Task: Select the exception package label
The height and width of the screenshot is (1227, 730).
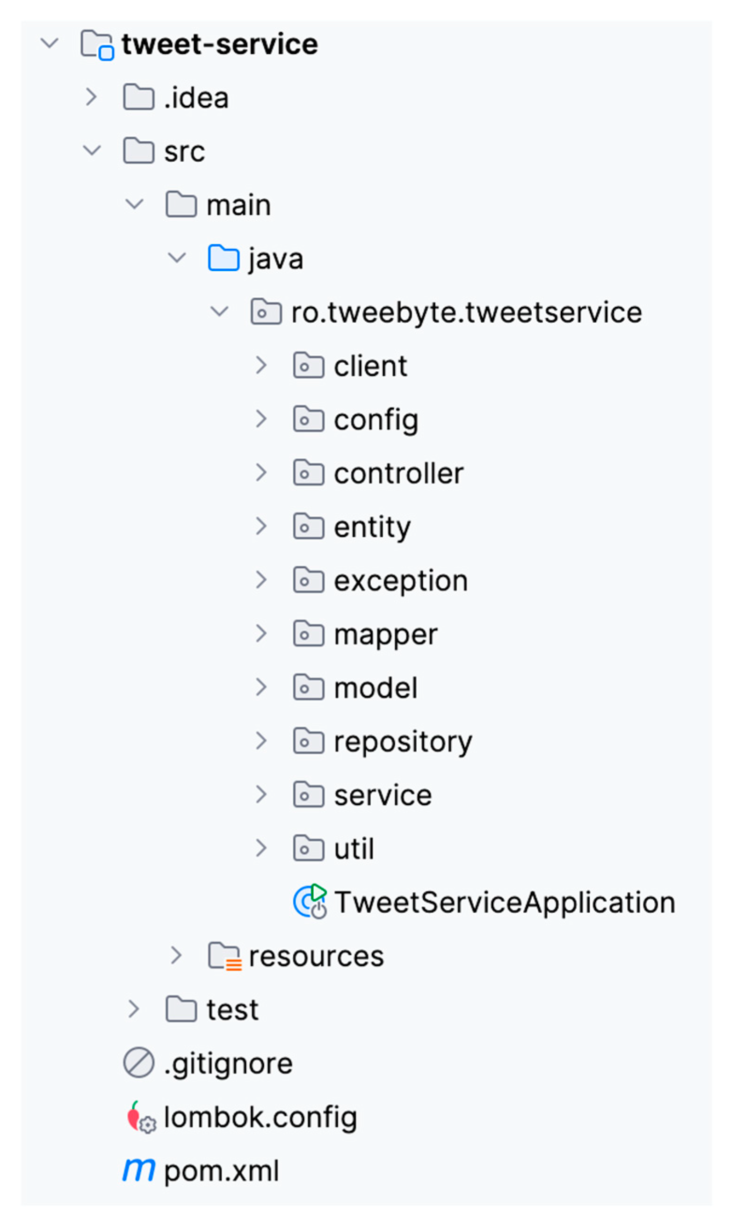Action: click(x=400, y=581)
